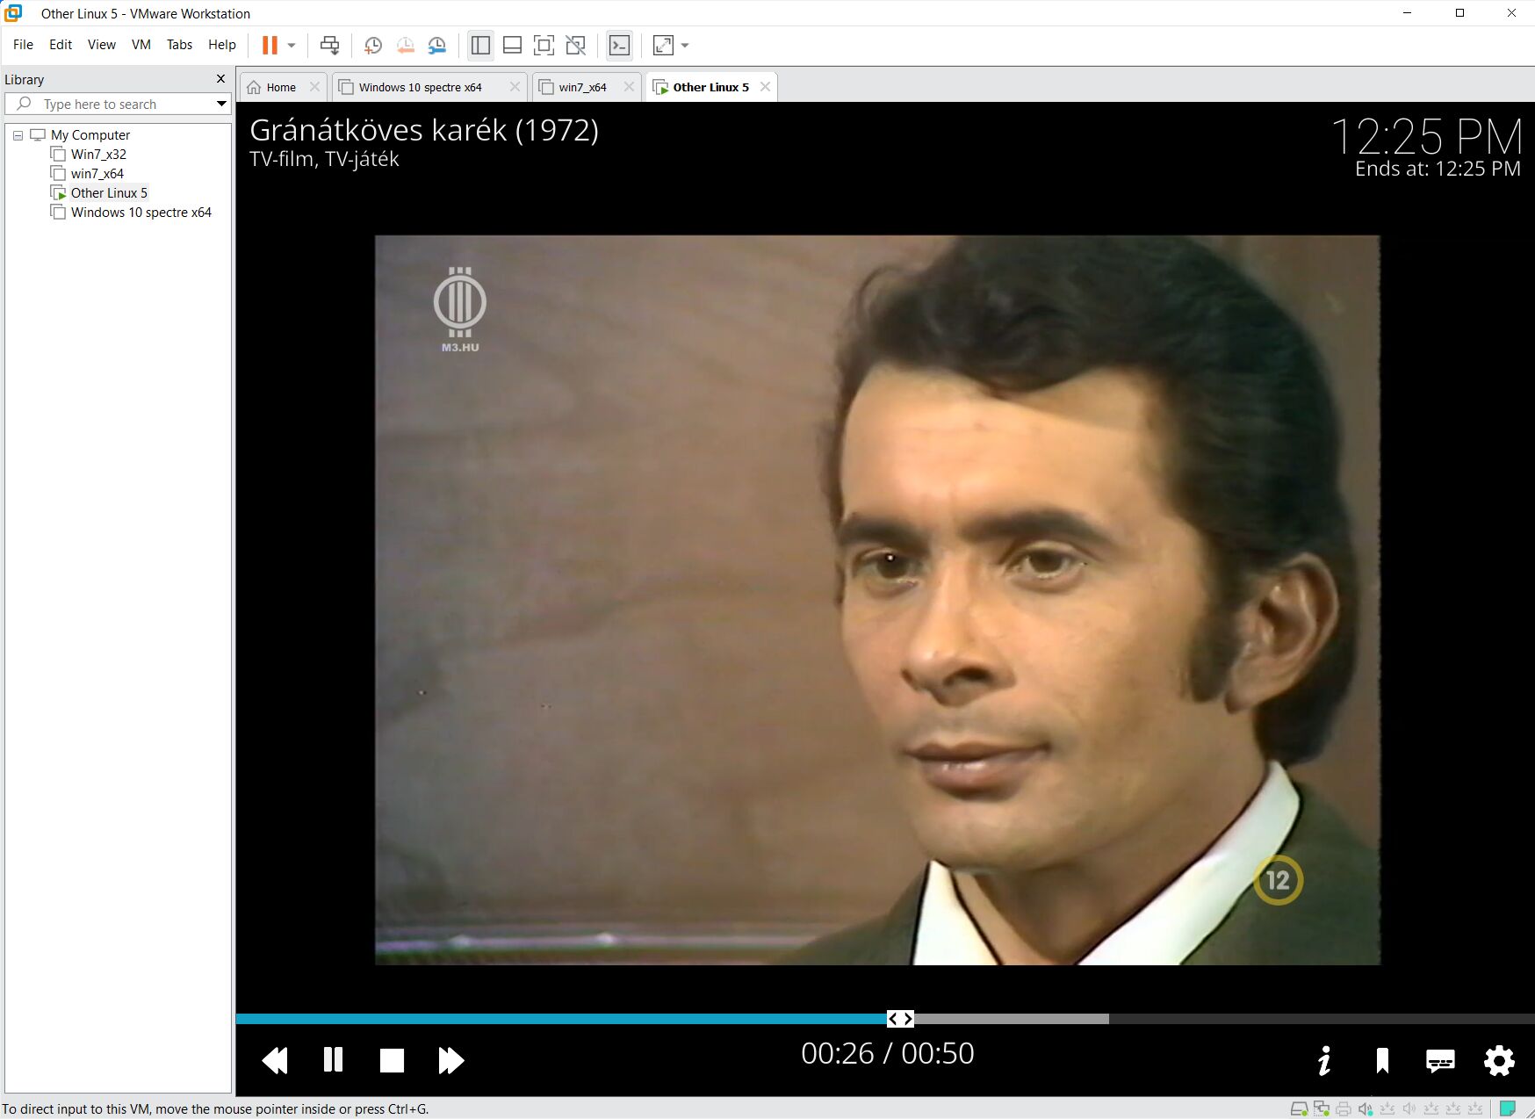Screen dimensions: 1535x1119
Task: Select Other Linux 5 in library tree
Action: click(x=109, y=193)
